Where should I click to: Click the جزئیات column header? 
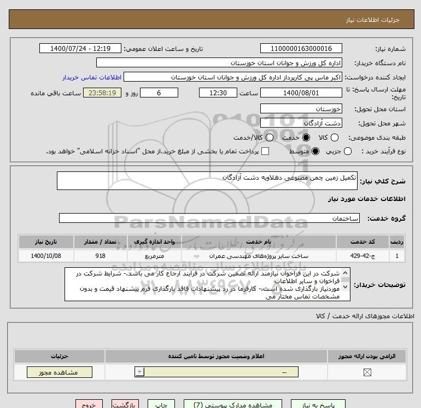tap(60, 356)
